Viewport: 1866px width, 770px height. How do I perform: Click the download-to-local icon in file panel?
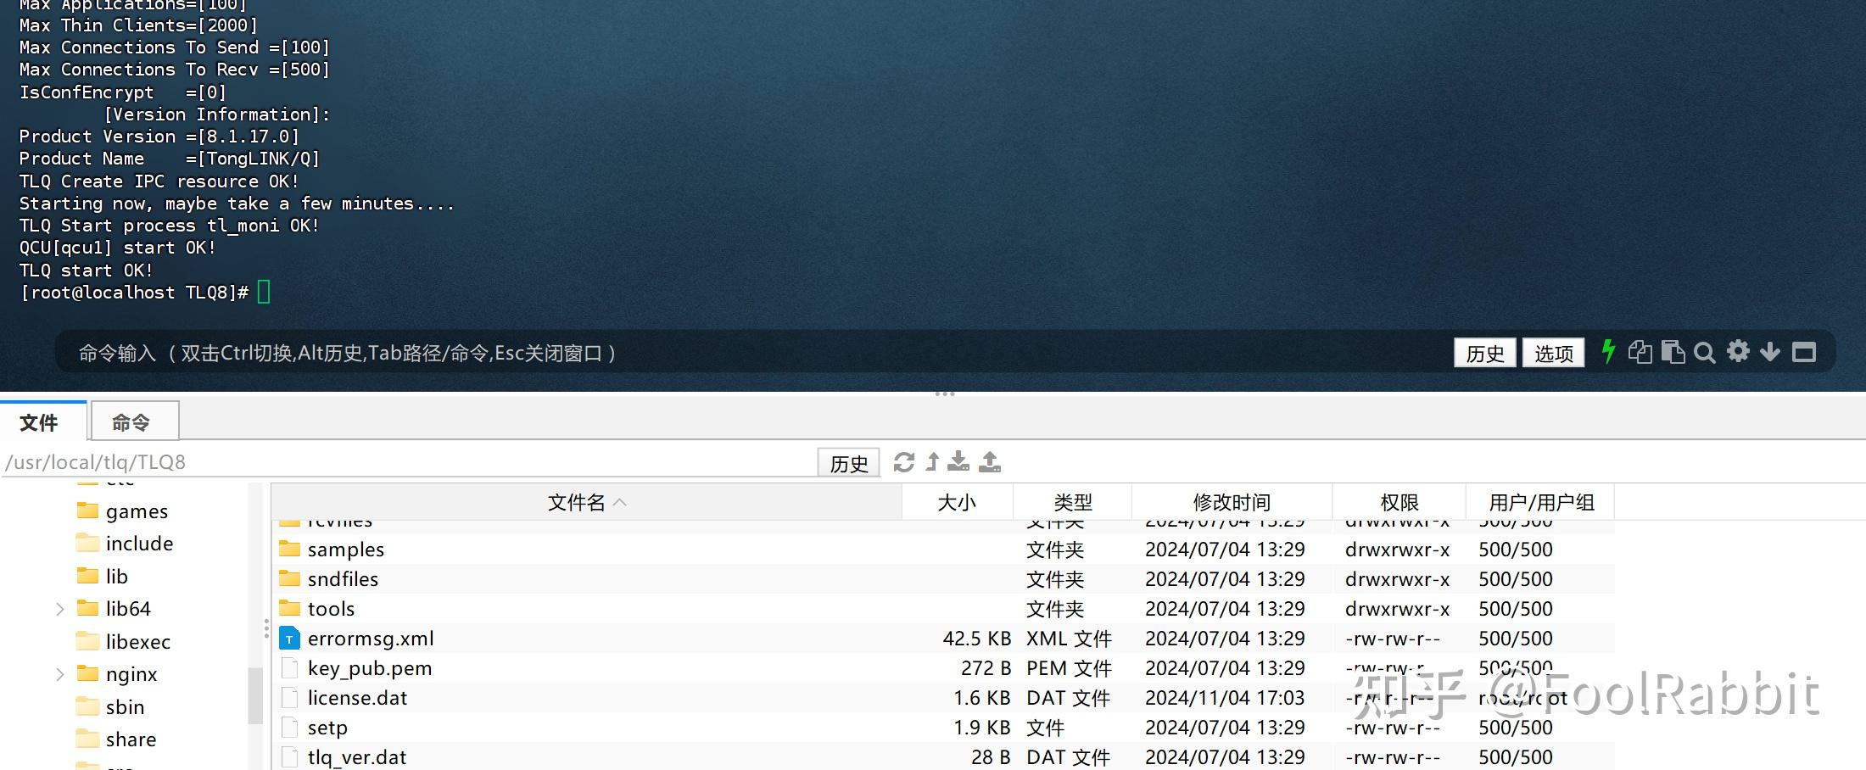point(958,462)
